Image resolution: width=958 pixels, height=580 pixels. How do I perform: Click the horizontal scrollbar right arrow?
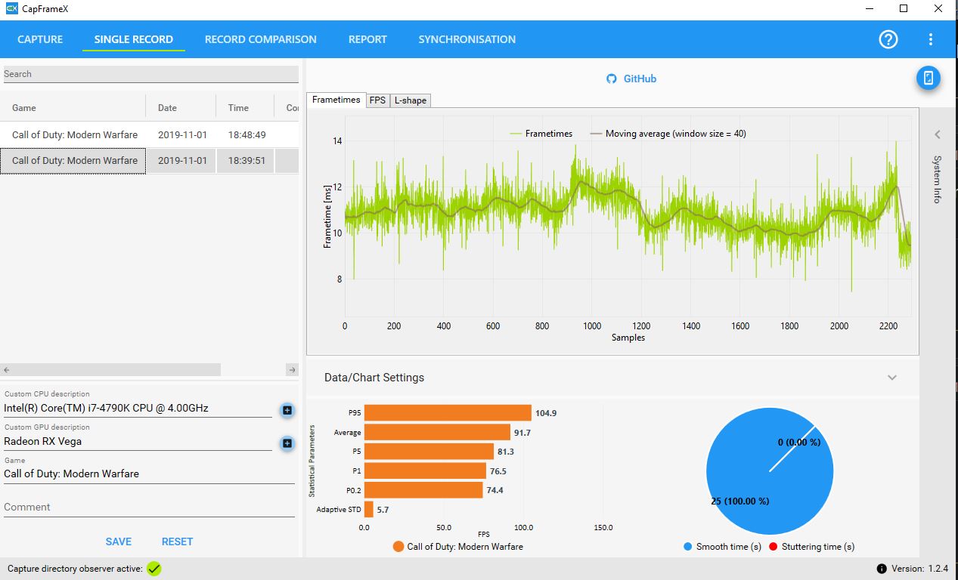point(292,370)
